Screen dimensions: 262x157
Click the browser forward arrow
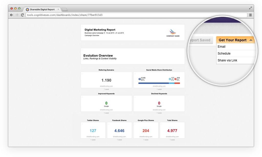pyautogui.click(x=17, y=15)
